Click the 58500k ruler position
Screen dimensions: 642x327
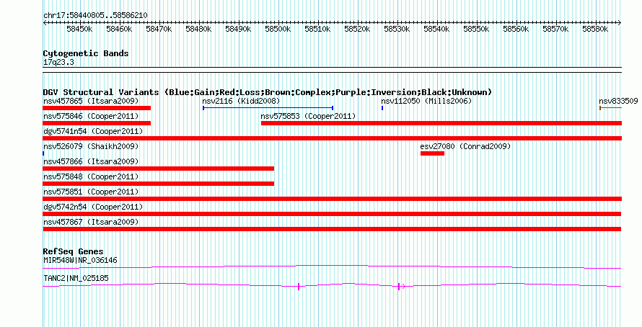click(278, 29)
